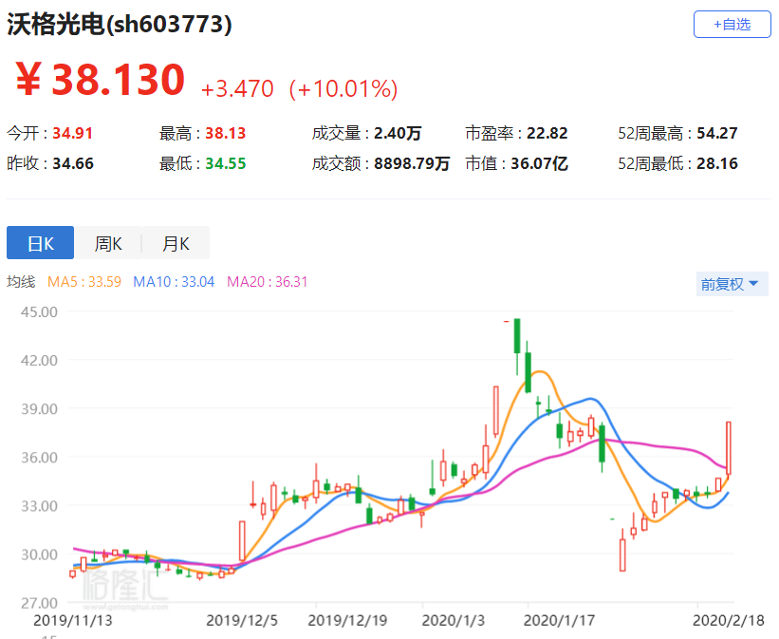Click the 45.00 y-axis label

(x=39, y=311)
